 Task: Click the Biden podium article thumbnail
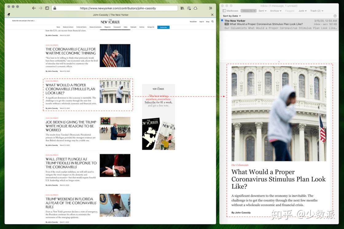(115, 128)
